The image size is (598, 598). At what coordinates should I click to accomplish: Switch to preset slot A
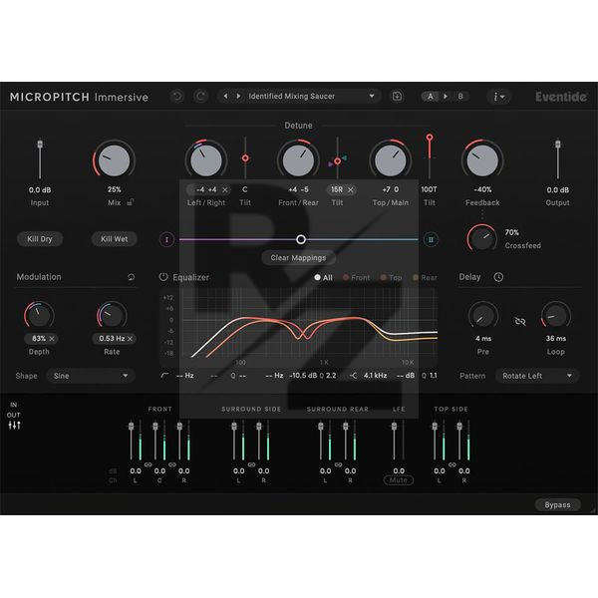[431, 97]
